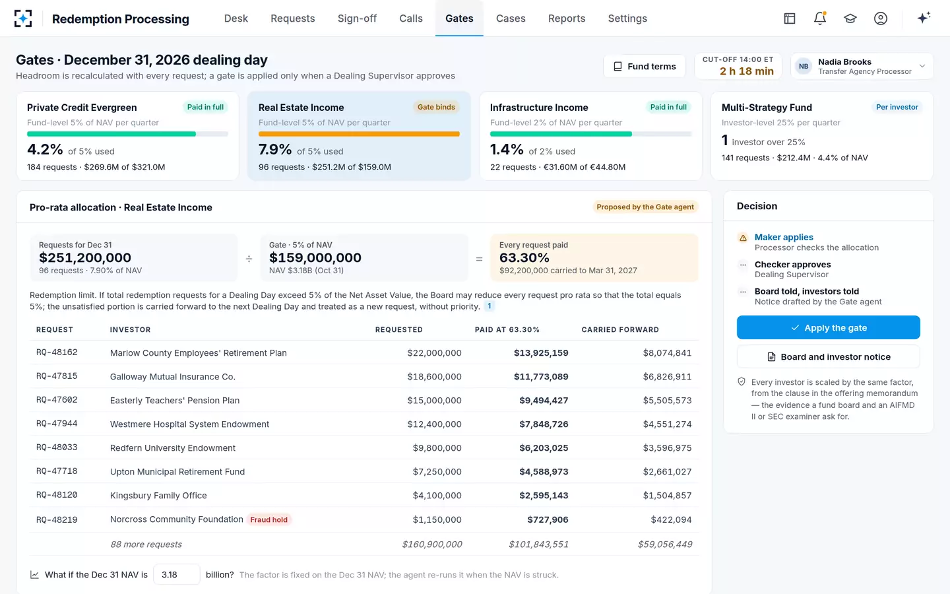Viewport: 950px width, 594px height.
Task: Click the 88 more requests row label
Action: [146, 544]
